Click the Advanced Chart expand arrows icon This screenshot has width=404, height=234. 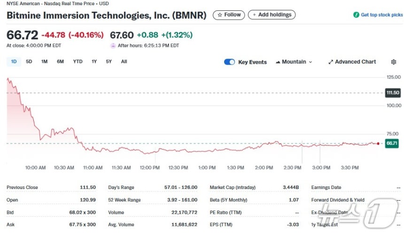point(331,62)
